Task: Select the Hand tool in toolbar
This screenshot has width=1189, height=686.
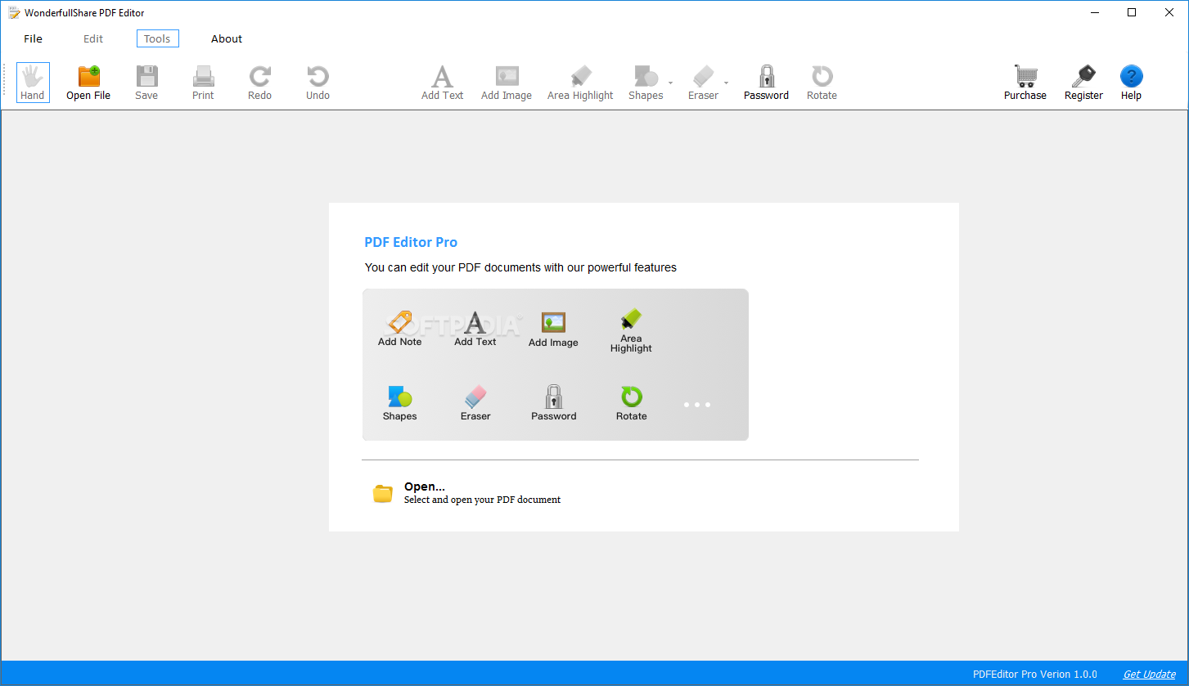Action: tap(33, 83)
